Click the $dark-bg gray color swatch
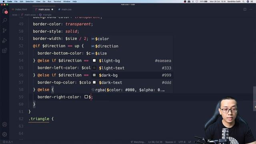Image resolution: width=256 pixels, height=144 pixels. pyautogui.click(x=94, y=75)
